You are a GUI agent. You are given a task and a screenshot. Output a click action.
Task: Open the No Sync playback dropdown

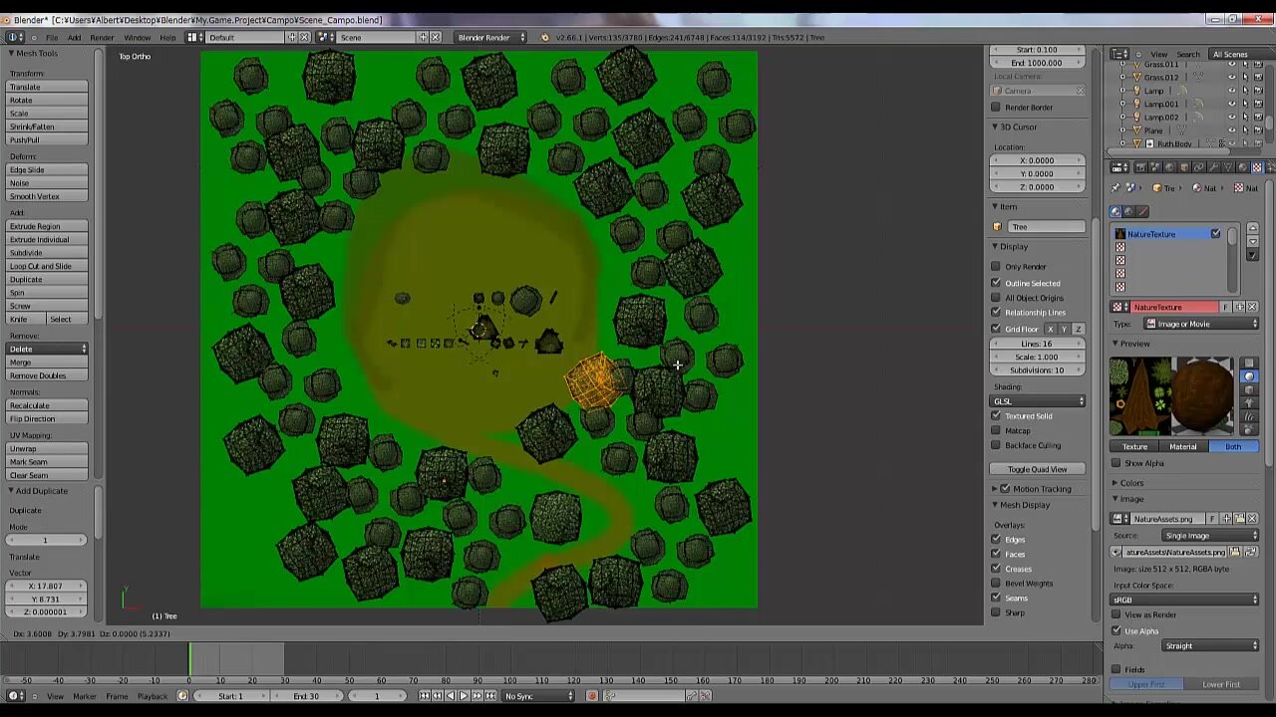538,696
